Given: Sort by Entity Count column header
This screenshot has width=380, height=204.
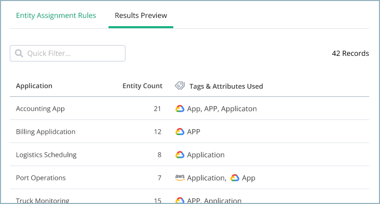Looking at the screenshot, I should pos(142,86).
